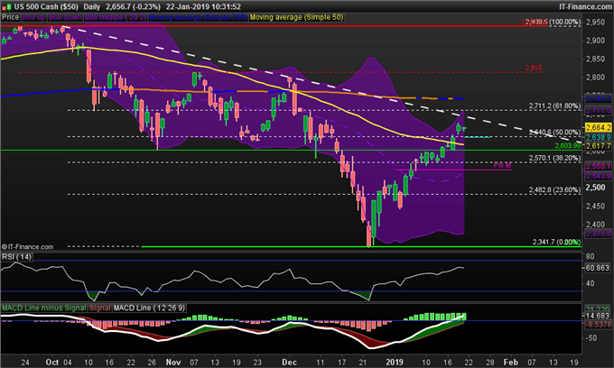
Task: Click the Feb label on date axis
Action: pos(511,362)
